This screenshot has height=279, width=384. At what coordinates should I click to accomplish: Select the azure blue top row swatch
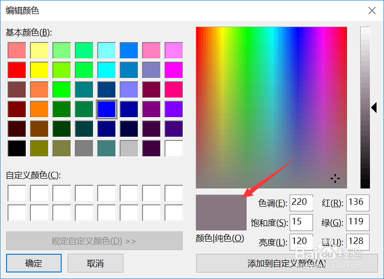point(129,50)
